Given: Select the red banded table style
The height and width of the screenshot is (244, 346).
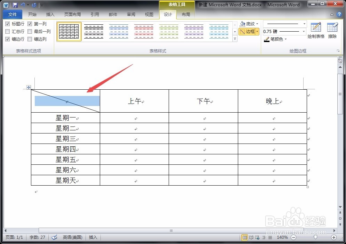Looking at the screenshot, I should click(x=144, y=32).
